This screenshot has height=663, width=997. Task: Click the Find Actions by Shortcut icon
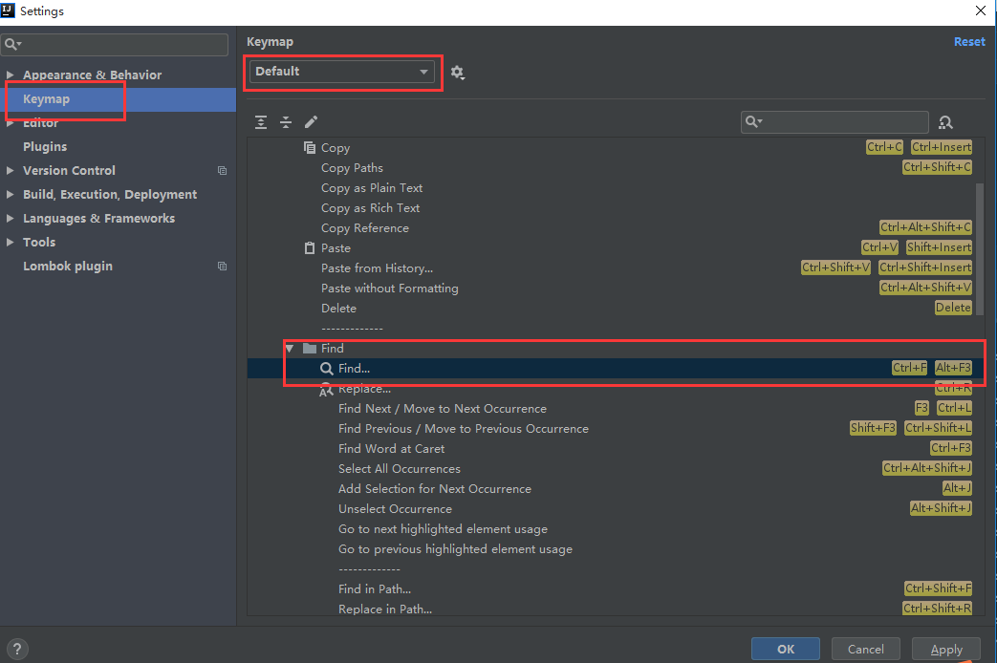[x=945, y=122]
